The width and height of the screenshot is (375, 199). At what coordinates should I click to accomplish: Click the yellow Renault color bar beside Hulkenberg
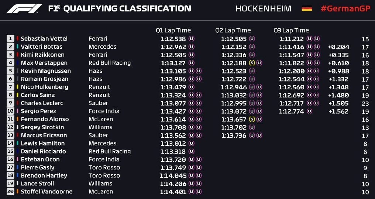point(17,87)
